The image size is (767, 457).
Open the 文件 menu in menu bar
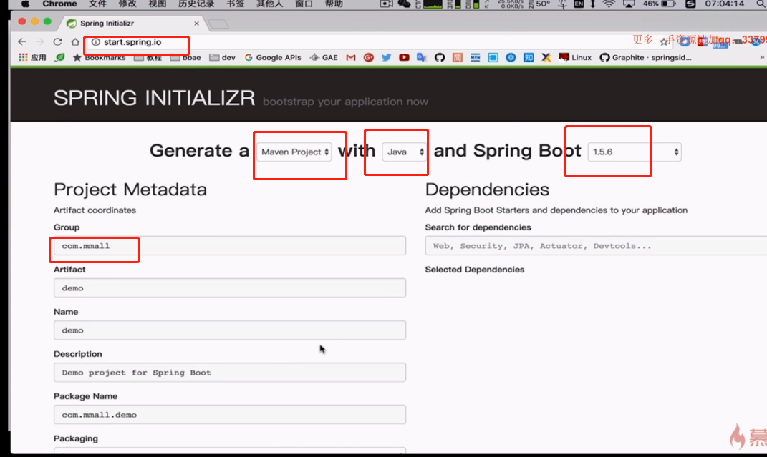pyautogui.click(x=97, y=4)
